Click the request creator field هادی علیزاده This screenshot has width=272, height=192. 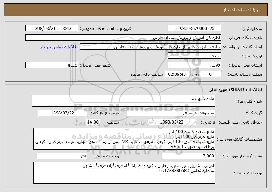tap(150, 47)
